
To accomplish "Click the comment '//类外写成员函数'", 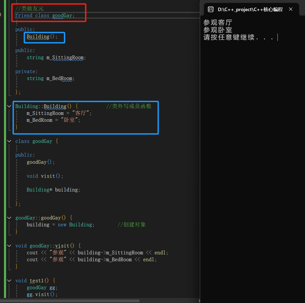I will coord(129,106).
